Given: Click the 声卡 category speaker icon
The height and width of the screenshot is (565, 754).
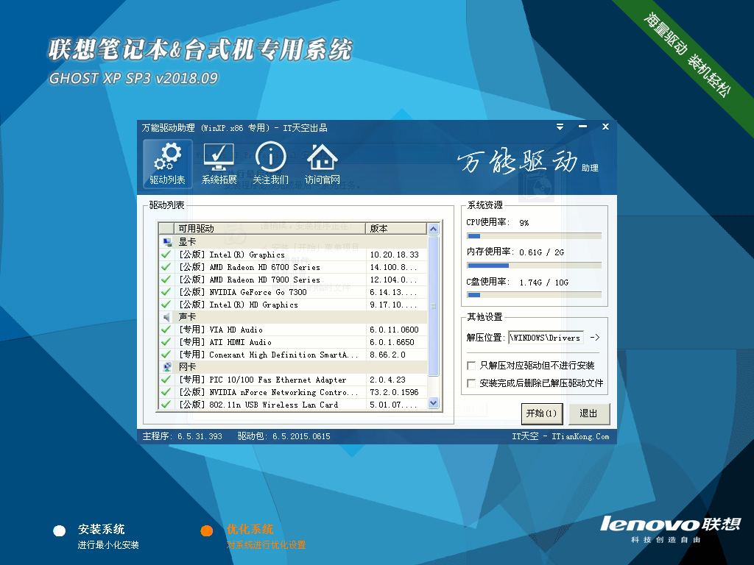Looking at the screenshot, I should point(167,317).
